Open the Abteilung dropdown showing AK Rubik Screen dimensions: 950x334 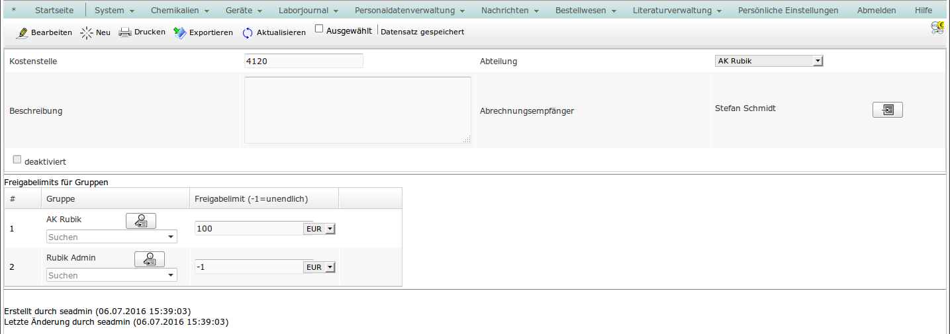tap(769, 61)
